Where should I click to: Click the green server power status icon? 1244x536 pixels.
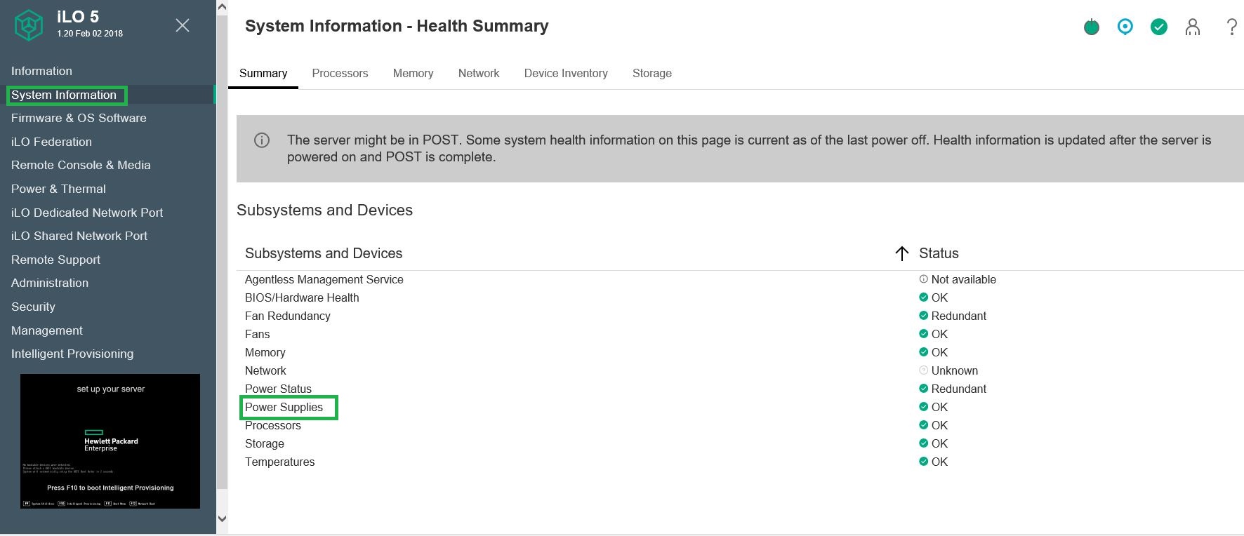(1091, 27)
